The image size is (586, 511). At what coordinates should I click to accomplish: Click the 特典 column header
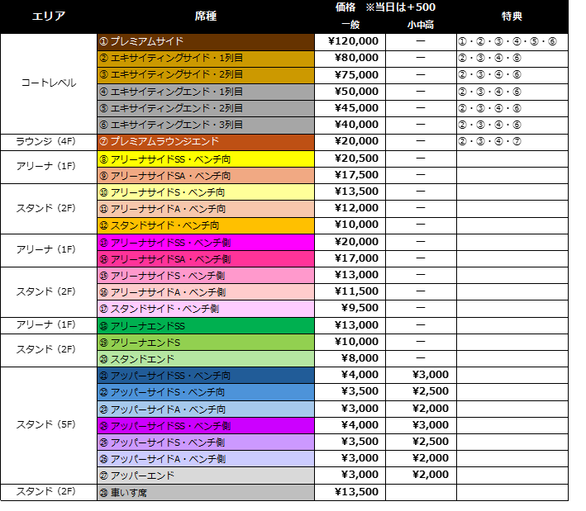tap(512, 16)
